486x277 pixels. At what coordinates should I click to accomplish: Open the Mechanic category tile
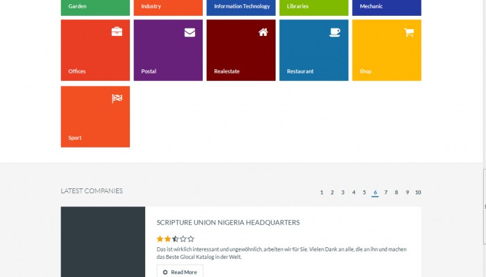[x=387, y=8]
